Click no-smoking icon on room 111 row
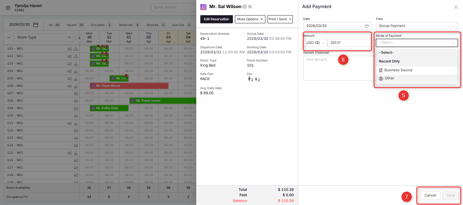Screen dimensions: 463x205 pos(69,123)
